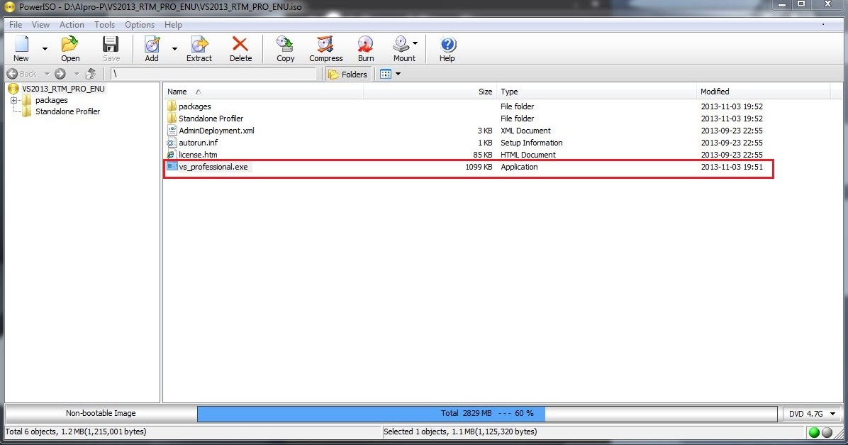Click the Back navigation button

pos(23,73)
